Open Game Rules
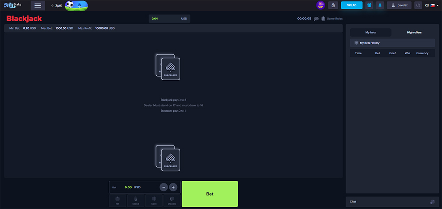 332,19
